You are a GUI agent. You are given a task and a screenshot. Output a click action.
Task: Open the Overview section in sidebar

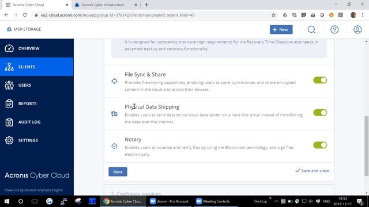37,48
